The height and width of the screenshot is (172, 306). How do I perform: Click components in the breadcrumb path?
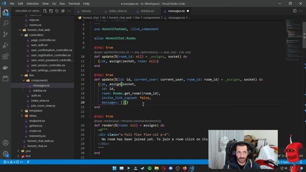[152, 18]
